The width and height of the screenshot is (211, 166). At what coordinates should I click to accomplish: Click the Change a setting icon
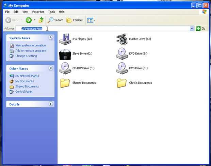(12, 56)
